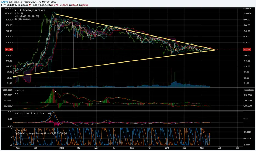Click the 0.50 value on MACD scale
The image size is (256, 151).
coord(10,112)
